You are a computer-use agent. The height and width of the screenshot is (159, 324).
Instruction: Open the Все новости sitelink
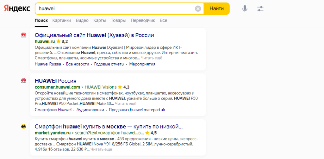click(78, 64)
